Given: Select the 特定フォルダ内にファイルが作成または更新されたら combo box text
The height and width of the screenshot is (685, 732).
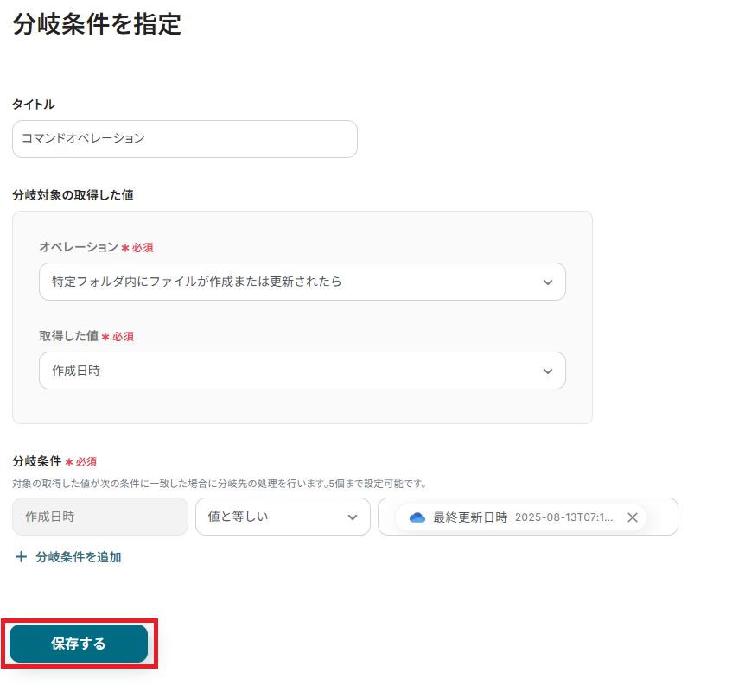Looking at the screenshot, I should point(197,282).
